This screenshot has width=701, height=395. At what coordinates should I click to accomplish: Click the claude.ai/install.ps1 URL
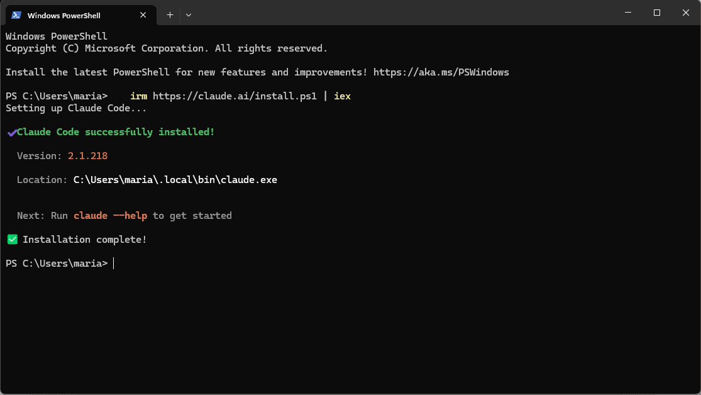[x=235, y=96]
